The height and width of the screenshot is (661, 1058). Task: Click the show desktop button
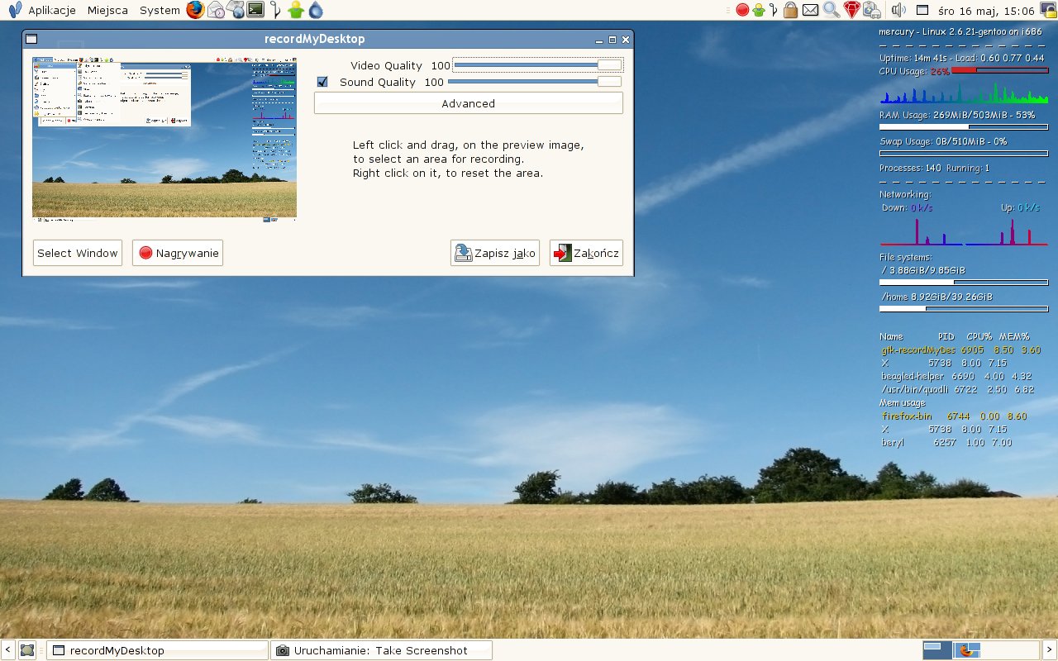pyautogui.click(x=27, y=650)
